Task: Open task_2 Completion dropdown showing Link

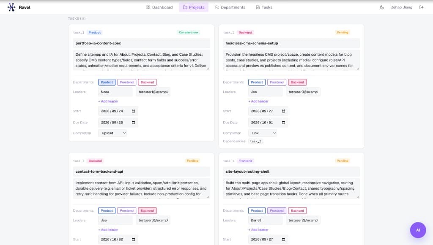Action: pyautogui.click(x=262, y=133)
